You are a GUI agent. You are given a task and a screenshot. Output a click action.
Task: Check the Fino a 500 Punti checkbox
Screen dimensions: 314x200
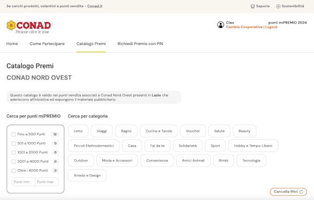click(x=13, y=134)
